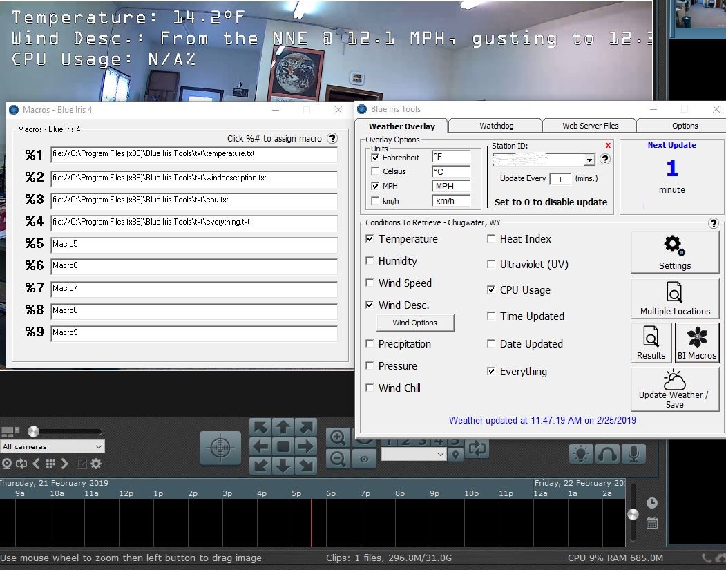Click the camera view size slider knob
726x570 pixels.
click(33, 432)
